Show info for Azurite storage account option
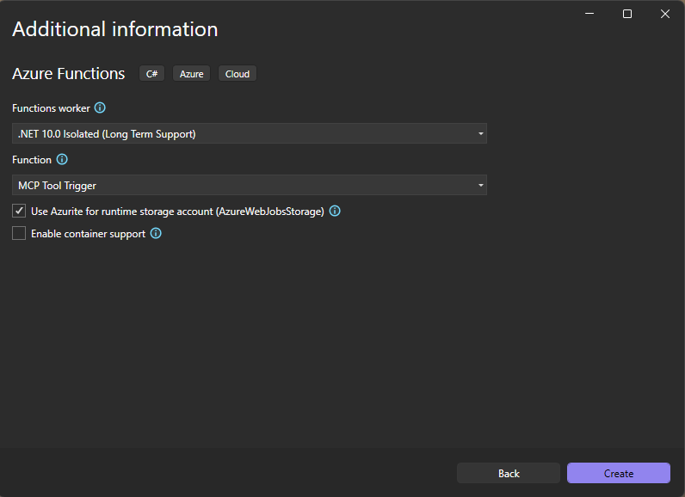Screen dimensions: 685x497 click(336, 211)
